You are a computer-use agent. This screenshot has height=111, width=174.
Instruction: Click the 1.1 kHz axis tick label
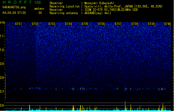coord(2,36)
